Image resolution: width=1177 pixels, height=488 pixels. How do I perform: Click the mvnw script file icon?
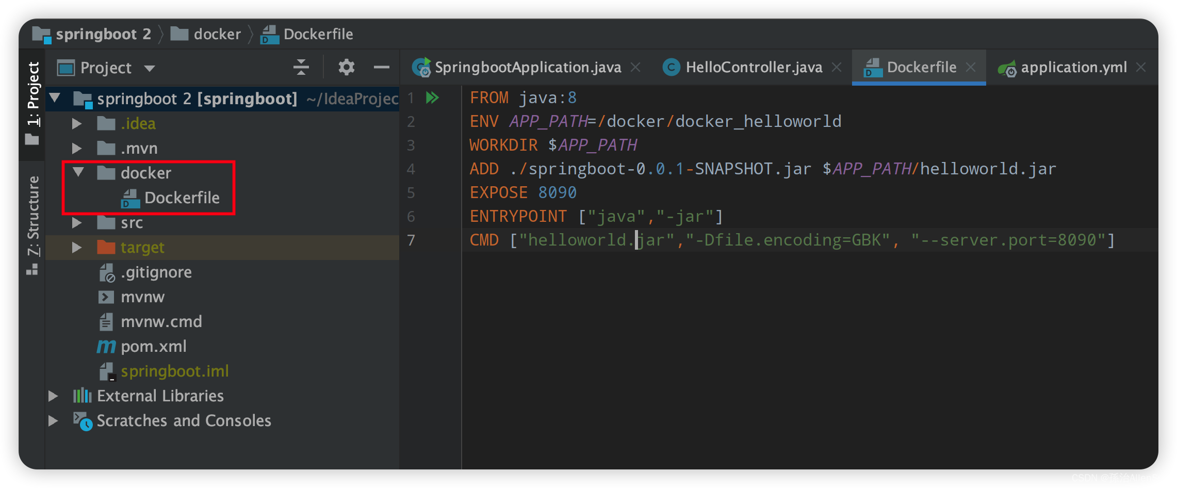[106, 297]
